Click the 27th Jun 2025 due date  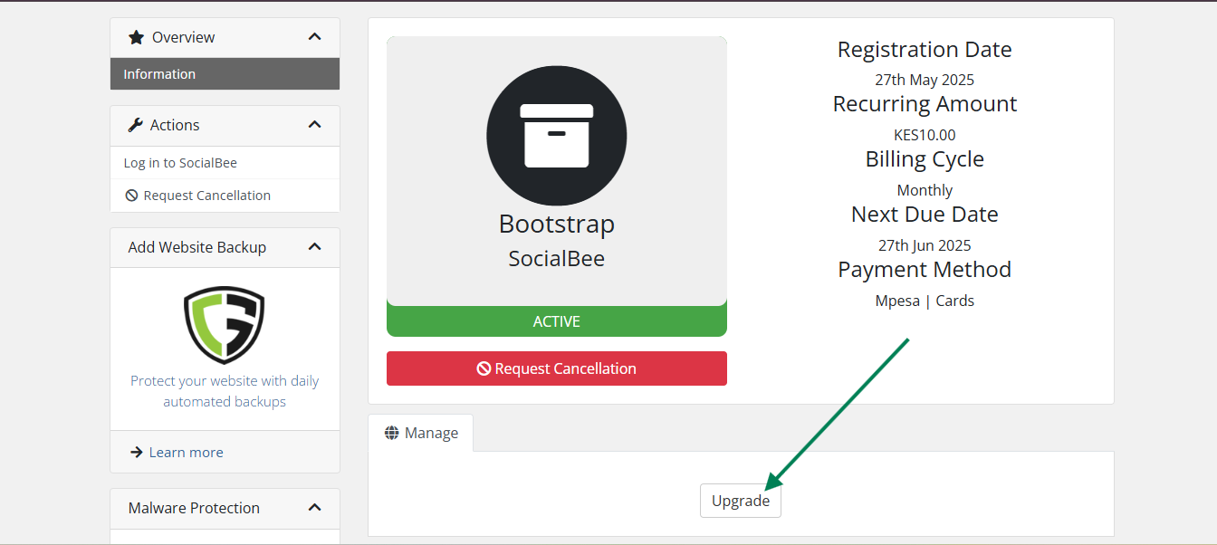coord(925,245)
